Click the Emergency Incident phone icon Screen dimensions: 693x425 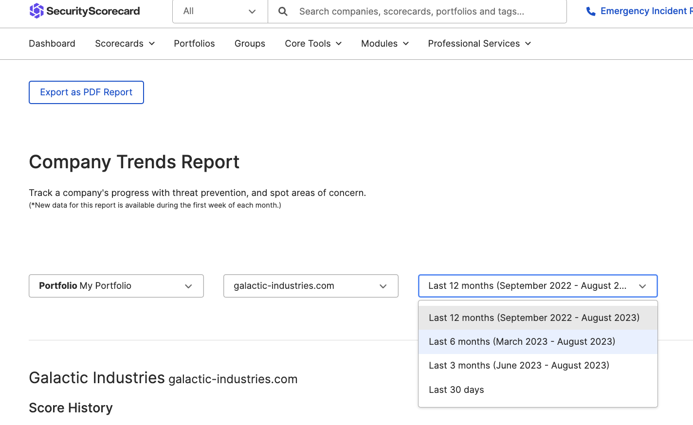click(x=591, y=11)
